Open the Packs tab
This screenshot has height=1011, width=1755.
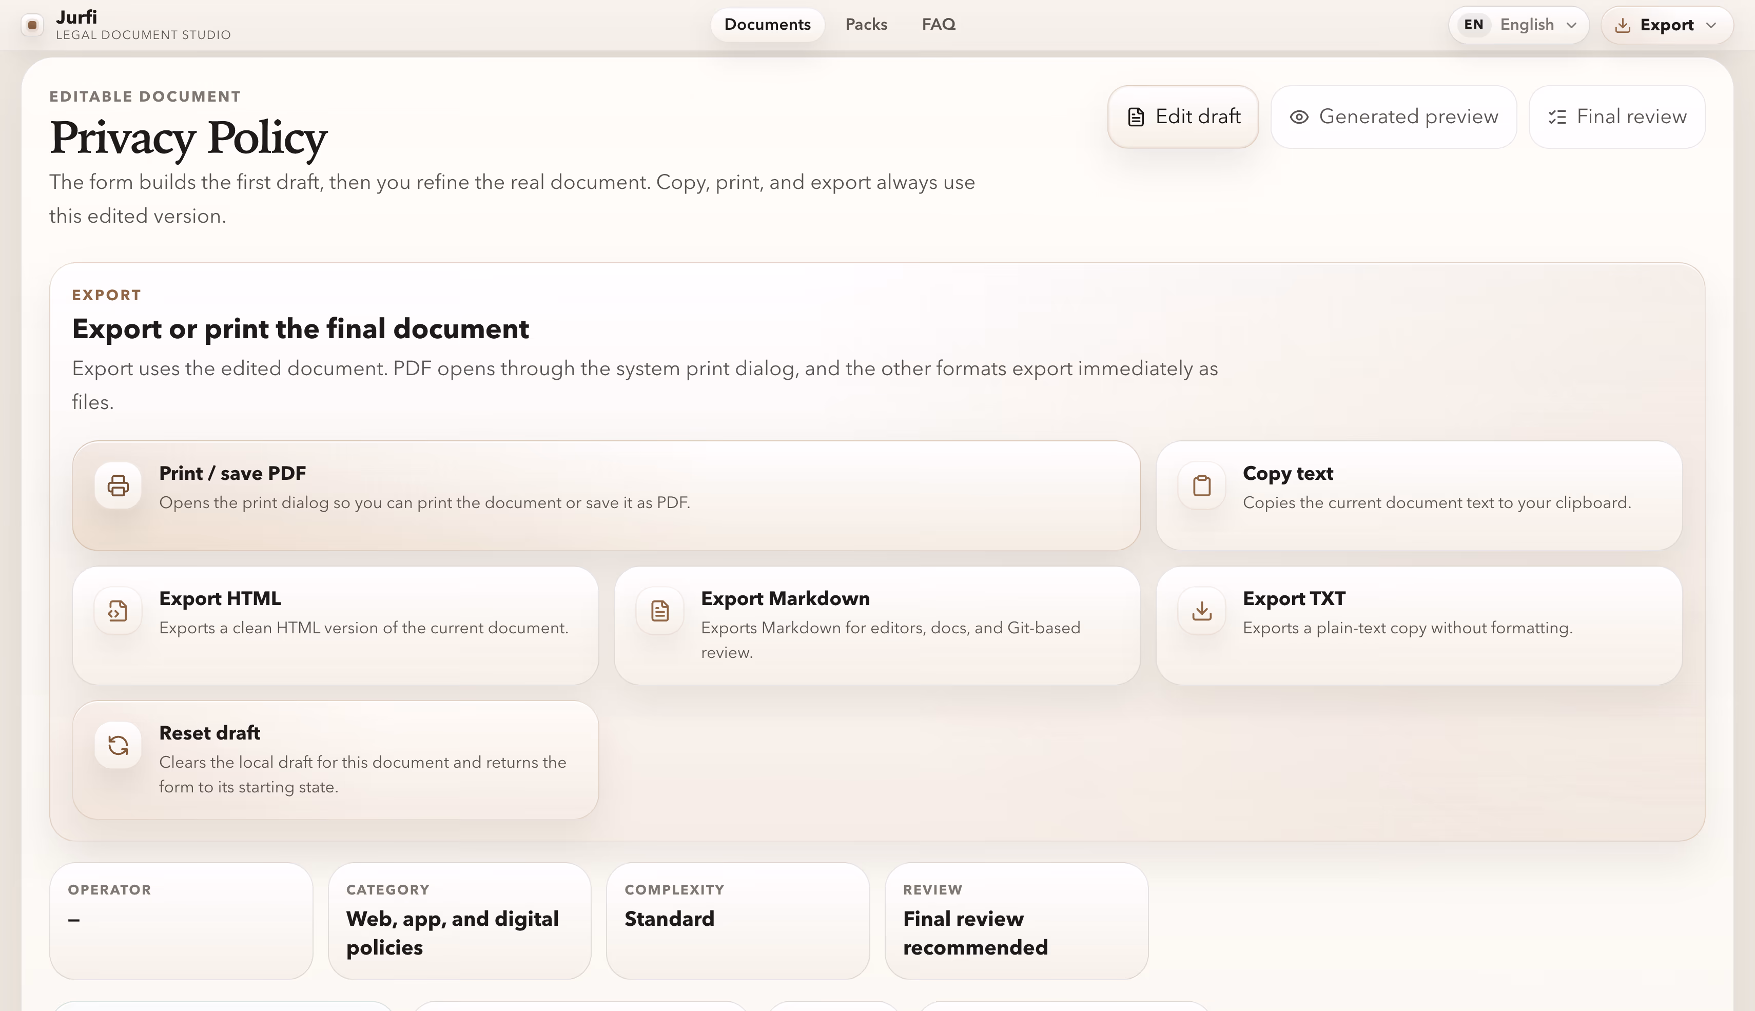tap(866, 24)
